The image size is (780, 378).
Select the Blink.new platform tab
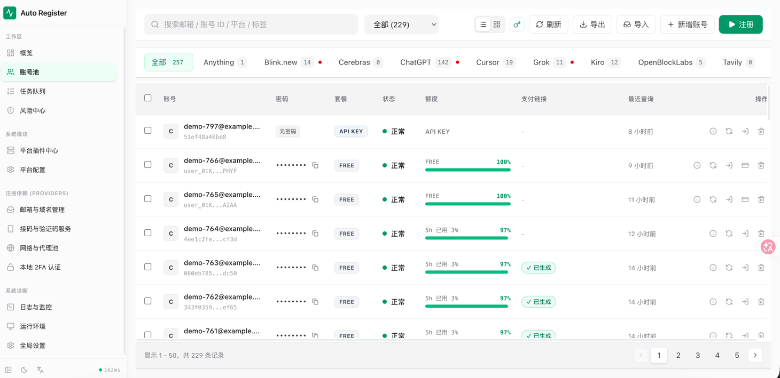point(293,62)
